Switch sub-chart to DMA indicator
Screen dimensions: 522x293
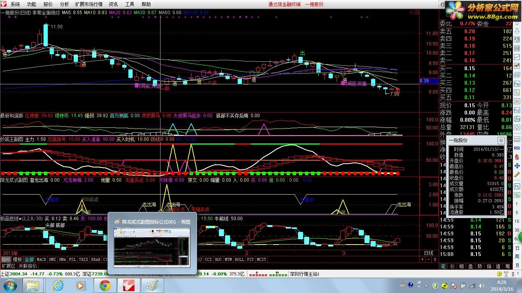coord(62,259)
